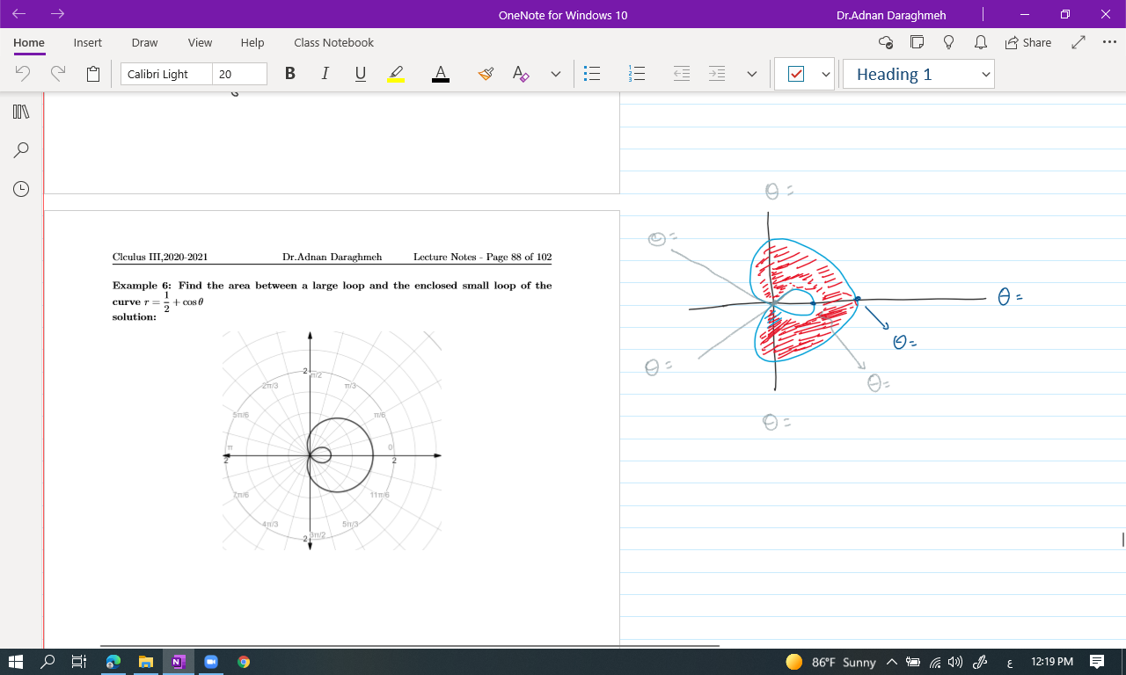Expand more font formatting options
The image size is (1126, 675).
(556, 75)
